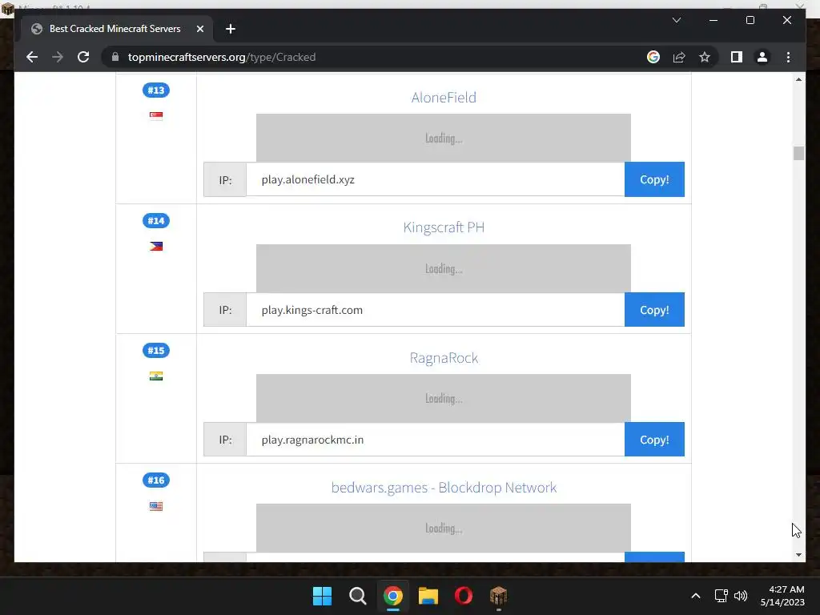Image resolution: width=820 pixels, height=615 pixels.
Task: Open Google icon in the address bar
Action: pos(653,57)
